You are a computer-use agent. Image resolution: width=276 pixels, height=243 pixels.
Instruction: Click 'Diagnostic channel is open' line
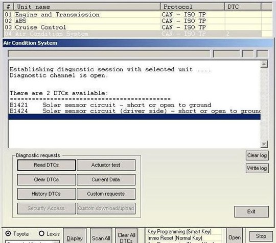(x=59, y=75)
